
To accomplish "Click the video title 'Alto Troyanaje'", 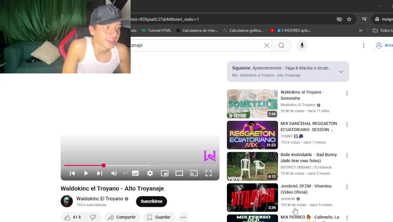I will [112, 188].
